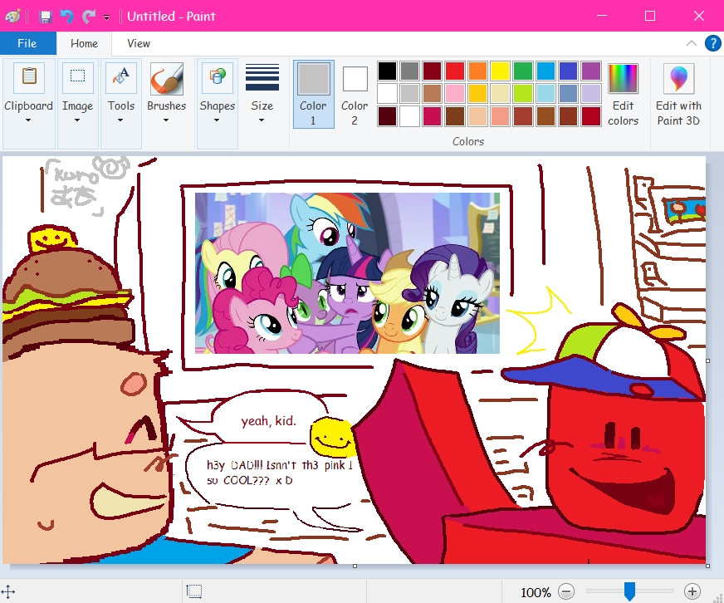724x603 pixels.
Task: Open the File menu
Action: tap(27, 43)
